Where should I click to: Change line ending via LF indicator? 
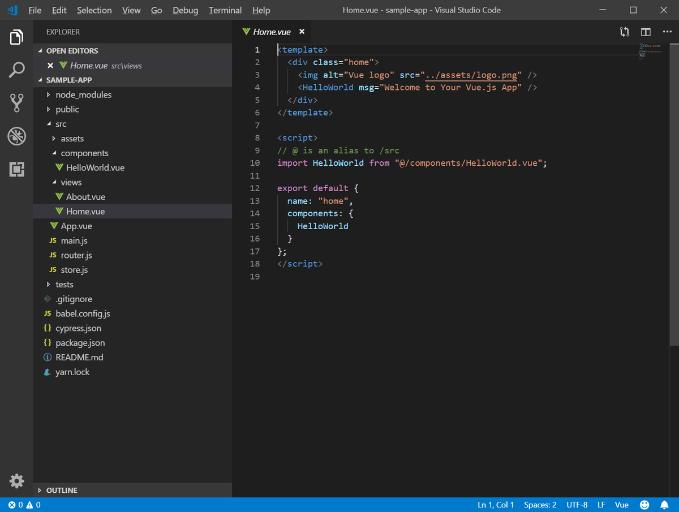point(601,505)
